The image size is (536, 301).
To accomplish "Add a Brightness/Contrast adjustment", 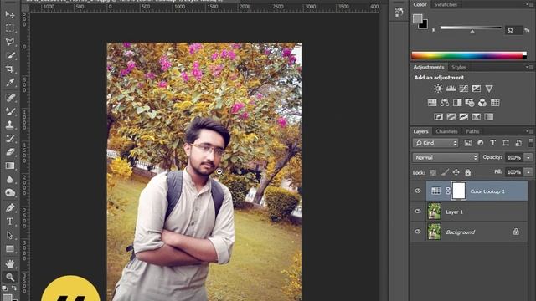I will click(438, 89).
